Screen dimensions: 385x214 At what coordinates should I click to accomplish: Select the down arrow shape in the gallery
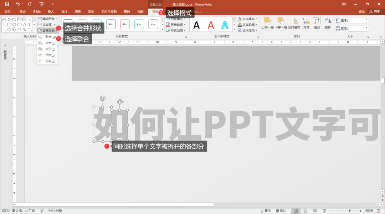click(14, 30)
